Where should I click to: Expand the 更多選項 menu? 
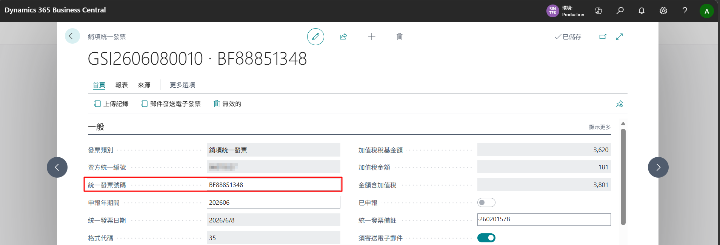(x=182, y=85)
